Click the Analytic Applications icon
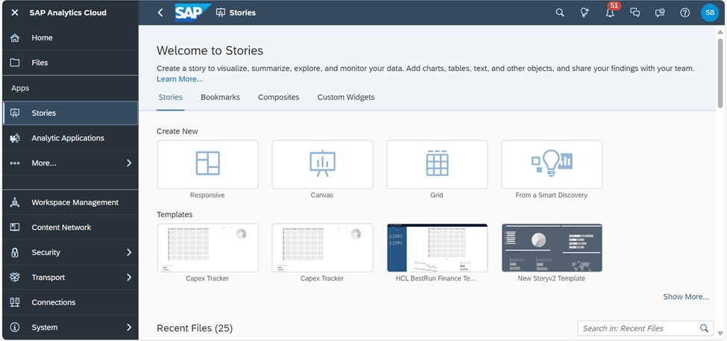727x341 pixels. click(x=15, y=138)
